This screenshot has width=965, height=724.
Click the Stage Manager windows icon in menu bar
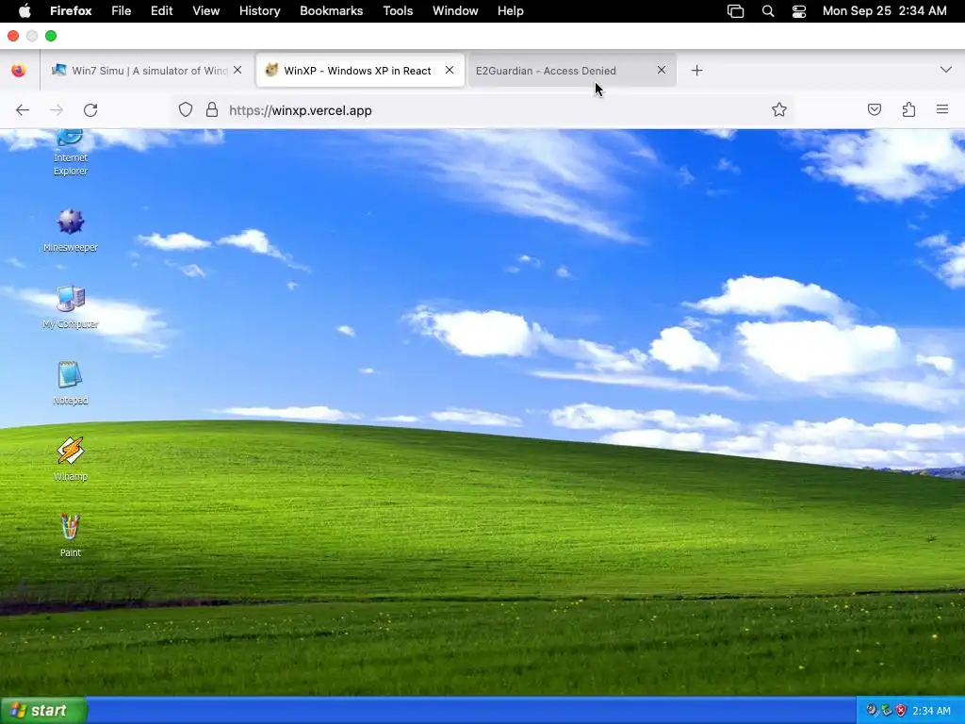[x=735, y=11]
